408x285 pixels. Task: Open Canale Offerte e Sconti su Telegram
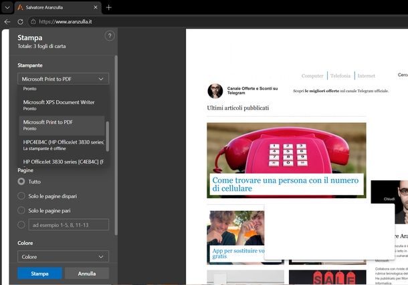tap(252, 91)
